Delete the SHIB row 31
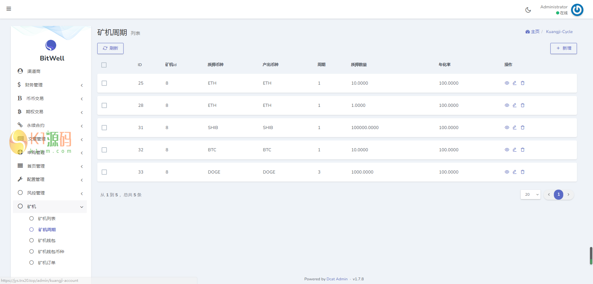The image size is (593, 284). point(523,127)
